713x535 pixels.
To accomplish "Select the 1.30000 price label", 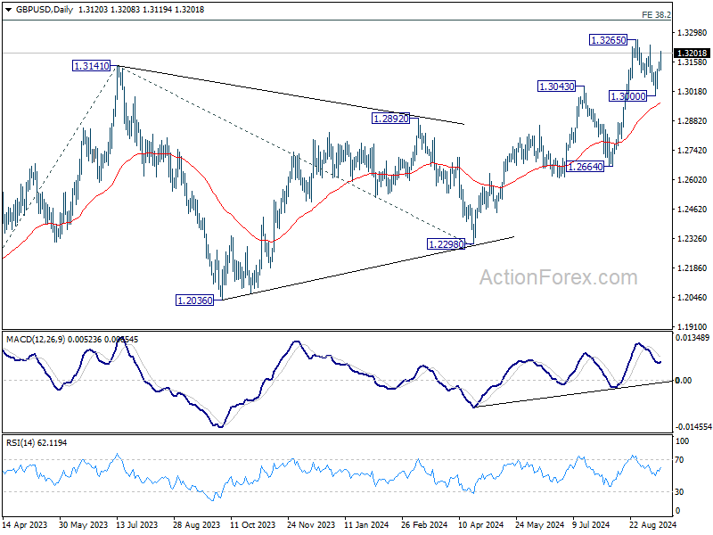I will click(628, 96).
